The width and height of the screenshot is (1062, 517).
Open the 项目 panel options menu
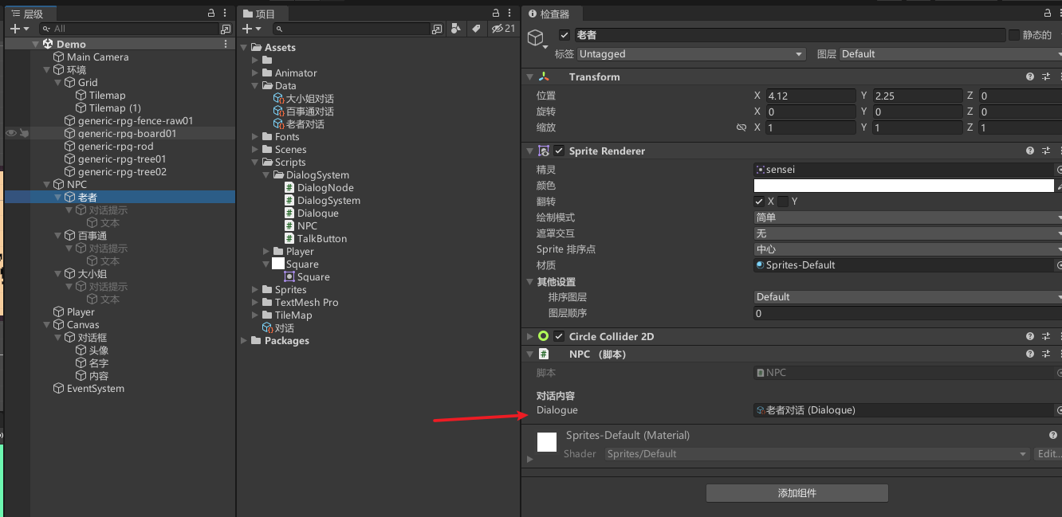click(510, 14)
